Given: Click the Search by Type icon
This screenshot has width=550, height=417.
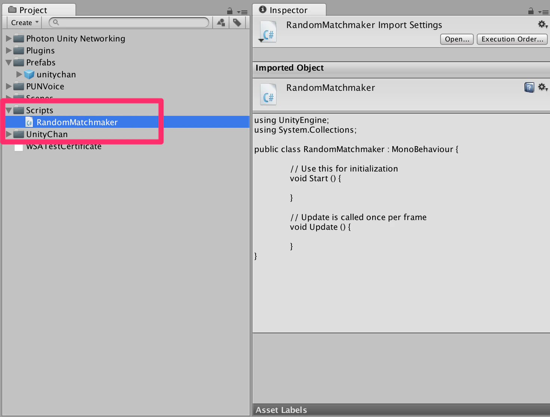Looking at the screenshot, I should 221,23.
